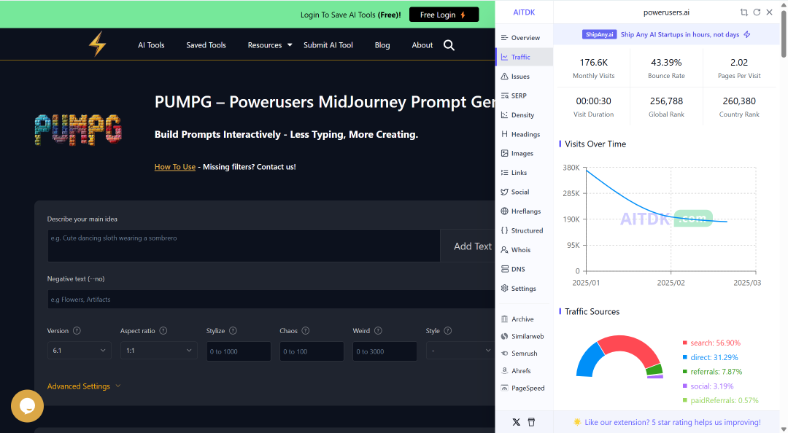The width and height of the screenshot is (788, 433).
Task: Open the search magnifier icon
Action: 449,45
